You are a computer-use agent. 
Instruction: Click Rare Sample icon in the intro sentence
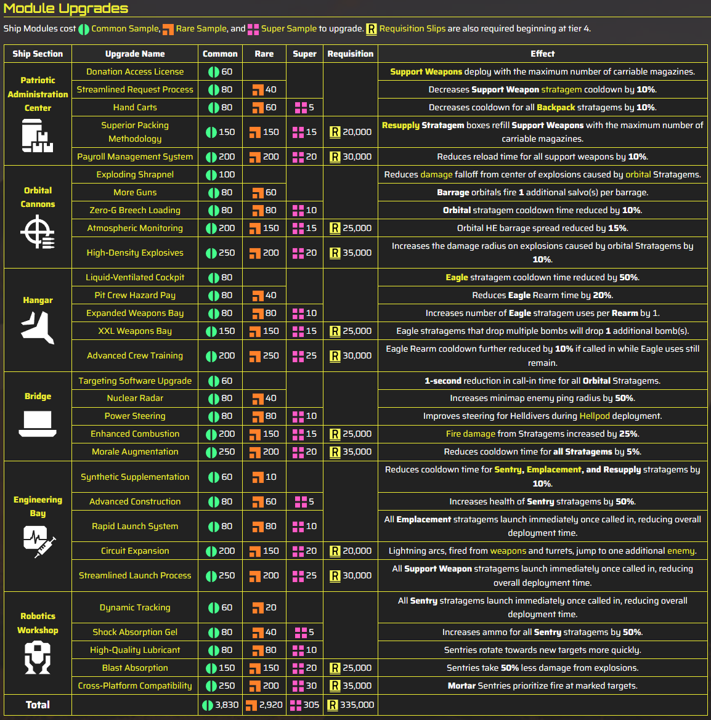168,30
